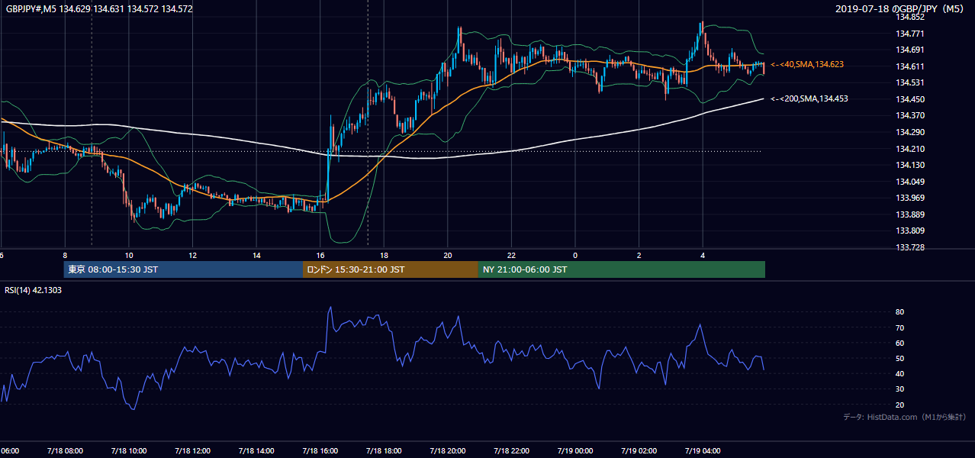Image resolution: width=975 pixels, height=458 pixels.
Task: Click hour label 4 under price chart
Action: [703, 255]
